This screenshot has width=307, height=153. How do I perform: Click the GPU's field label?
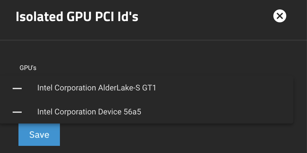pos(28,68)
